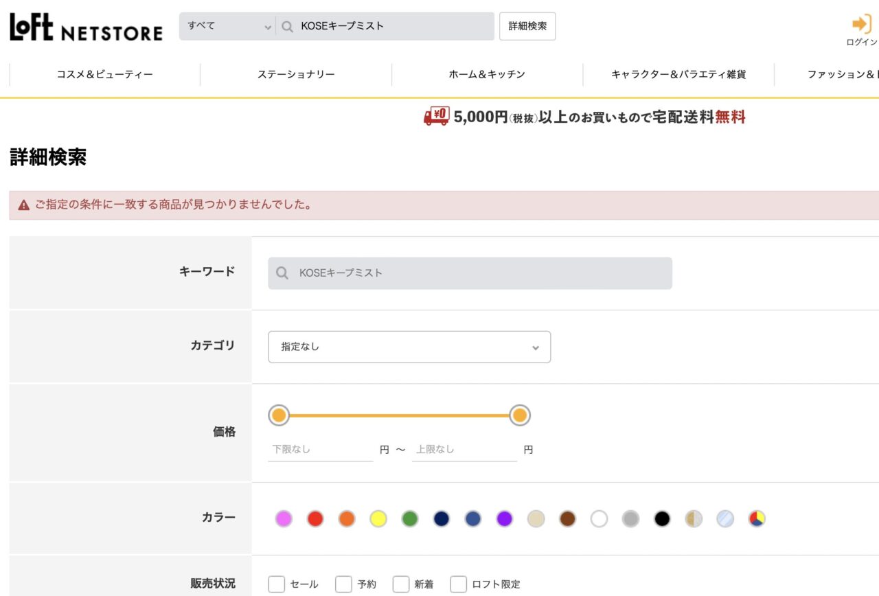
Task: Select the gold and silver color swatch
Action: pos(694,518)
